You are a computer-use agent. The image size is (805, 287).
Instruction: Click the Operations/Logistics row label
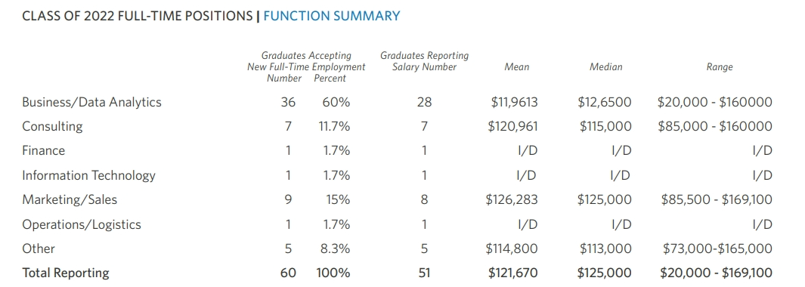tap(82, 224)
